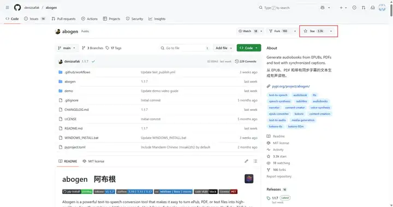Edit README using the pencil icon
393x207 pixels.
[246, 161]
